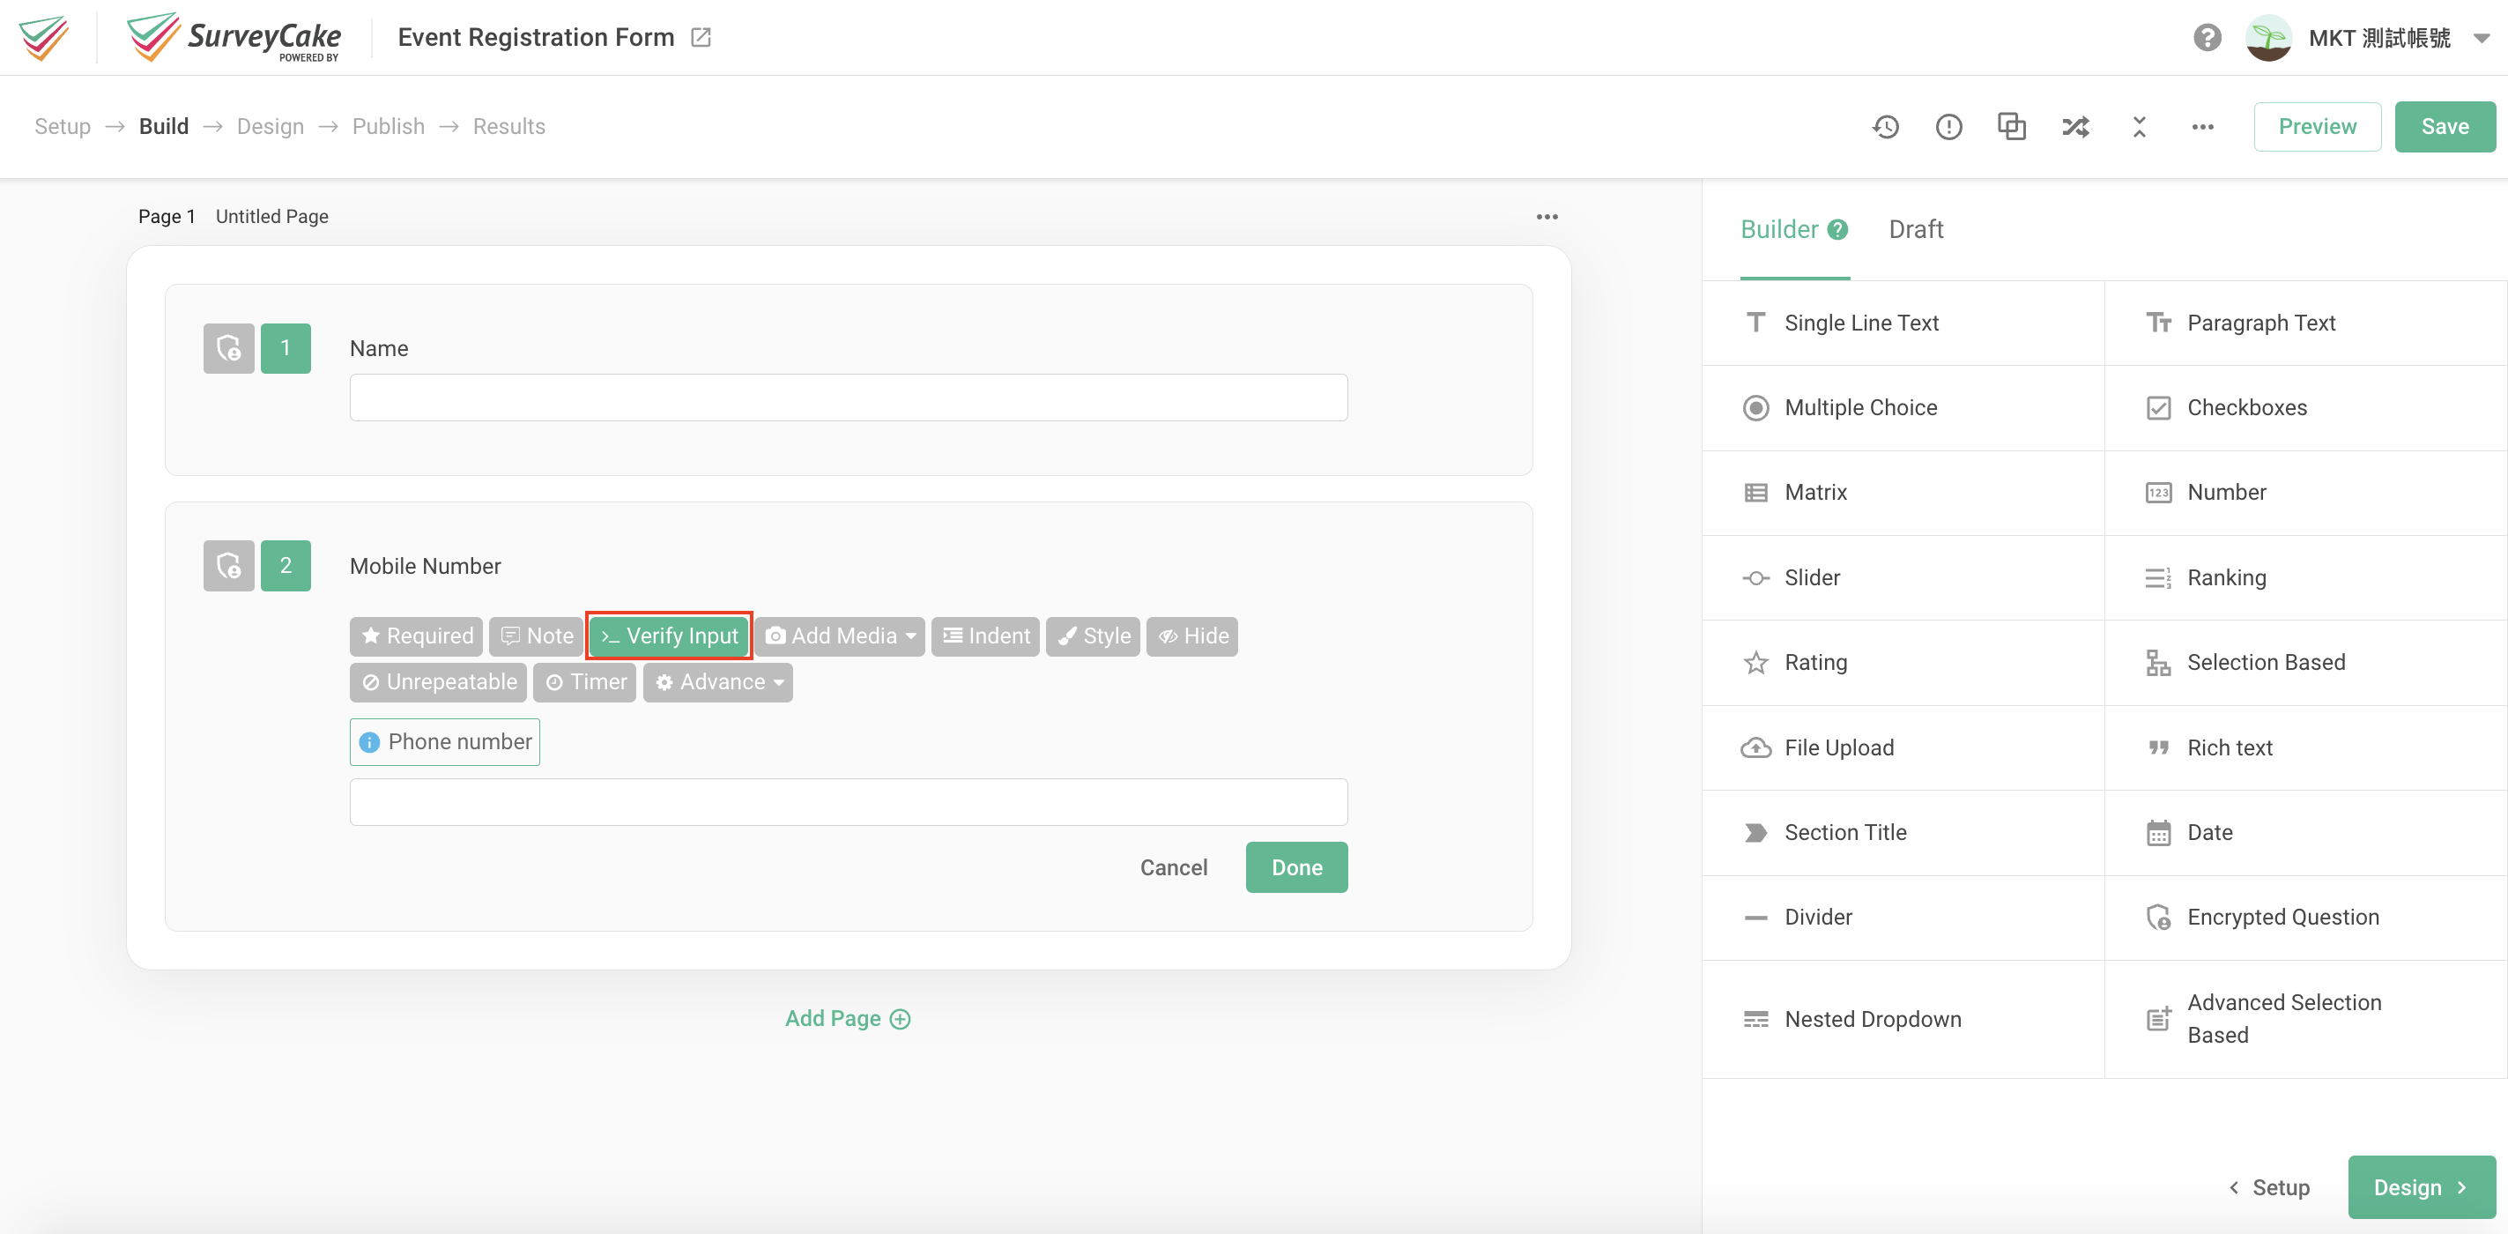The width and height of the screenshot is (2508, 1234).
Task: Click the Preview button
Action: tap(2317, 127)
